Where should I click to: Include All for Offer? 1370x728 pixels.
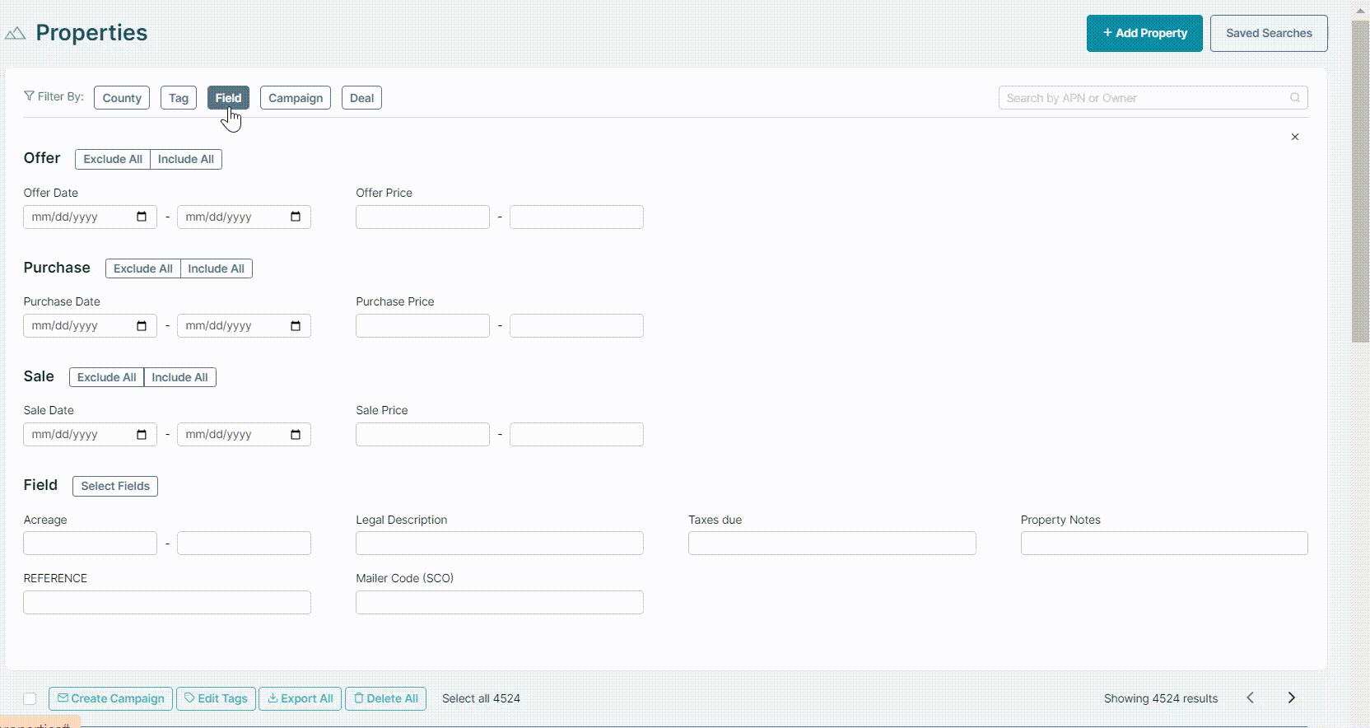(186, 159)
